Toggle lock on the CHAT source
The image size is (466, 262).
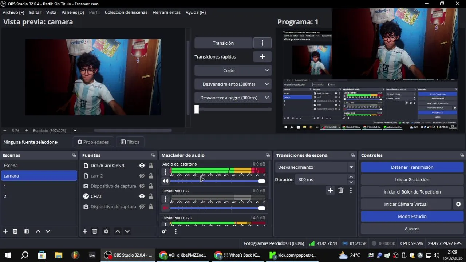click(151, 196)
